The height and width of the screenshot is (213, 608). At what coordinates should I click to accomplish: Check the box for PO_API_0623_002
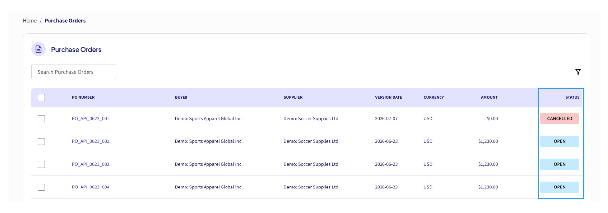coord(41,141)
